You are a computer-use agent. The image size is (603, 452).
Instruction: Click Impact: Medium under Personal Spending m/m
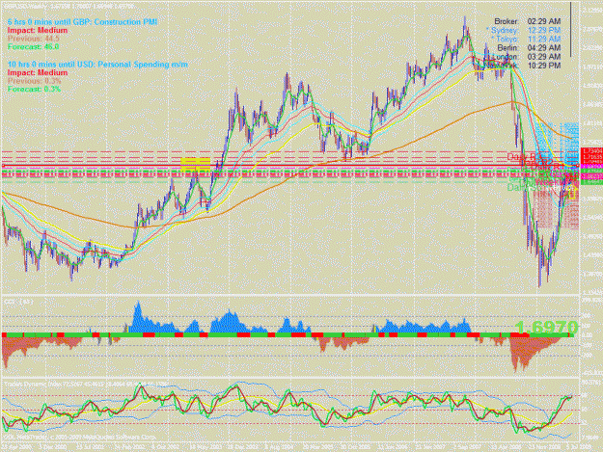(38, 72)
